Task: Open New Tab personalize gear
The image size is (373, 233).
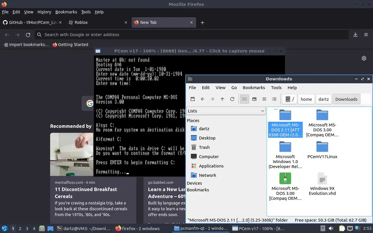Action: coord(364,58)
